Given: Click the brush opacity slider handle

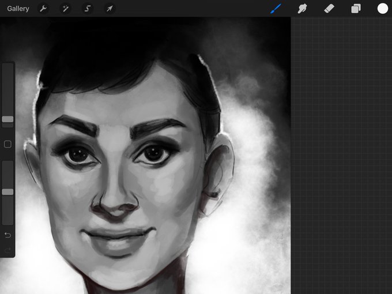Looking at the screenshot, I should 7,192.
